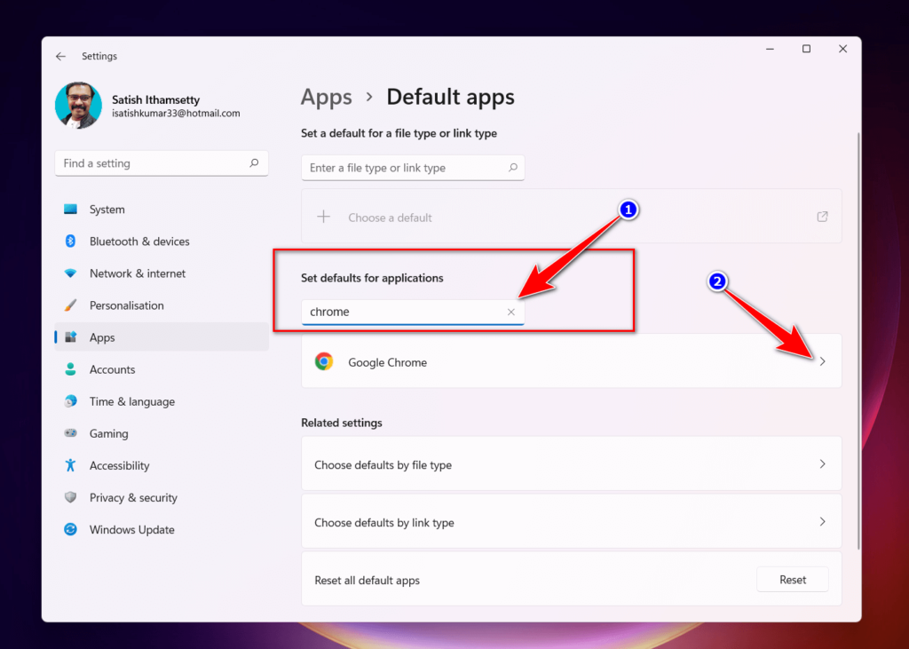Viewport: 909px width, 649px height.
Task: Go to Bluetooth & devices
Action: click(162, 241)
